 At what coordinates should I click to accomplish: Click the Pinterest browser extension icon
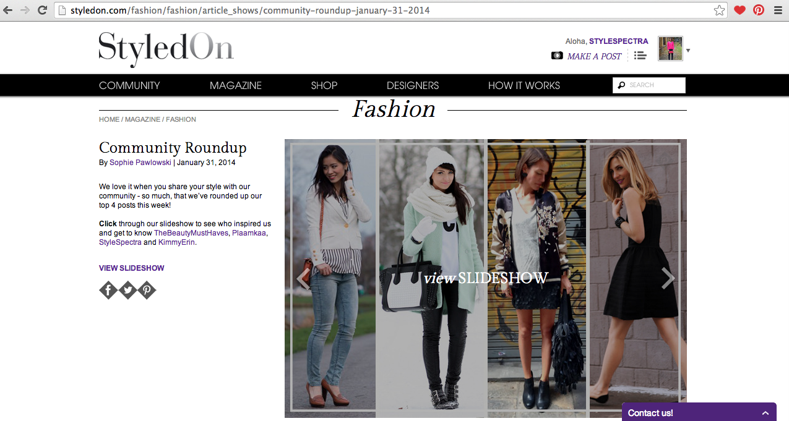click(x=759, y=10)
